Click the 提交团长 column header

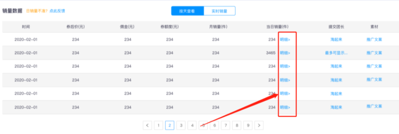coord(337,27)
